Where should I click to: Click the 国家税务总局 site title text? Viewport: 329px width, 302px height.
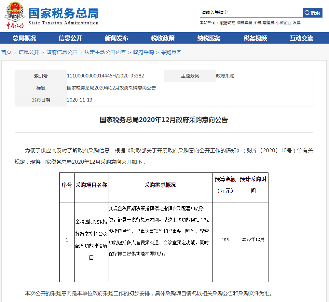[x=63, y=13]
